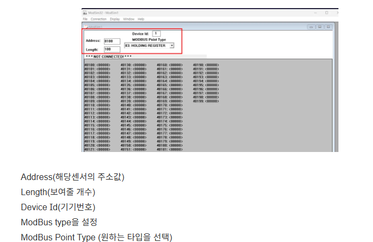Open the Help menu
This screenshot has width=373, height=242.
pos(141,19)
